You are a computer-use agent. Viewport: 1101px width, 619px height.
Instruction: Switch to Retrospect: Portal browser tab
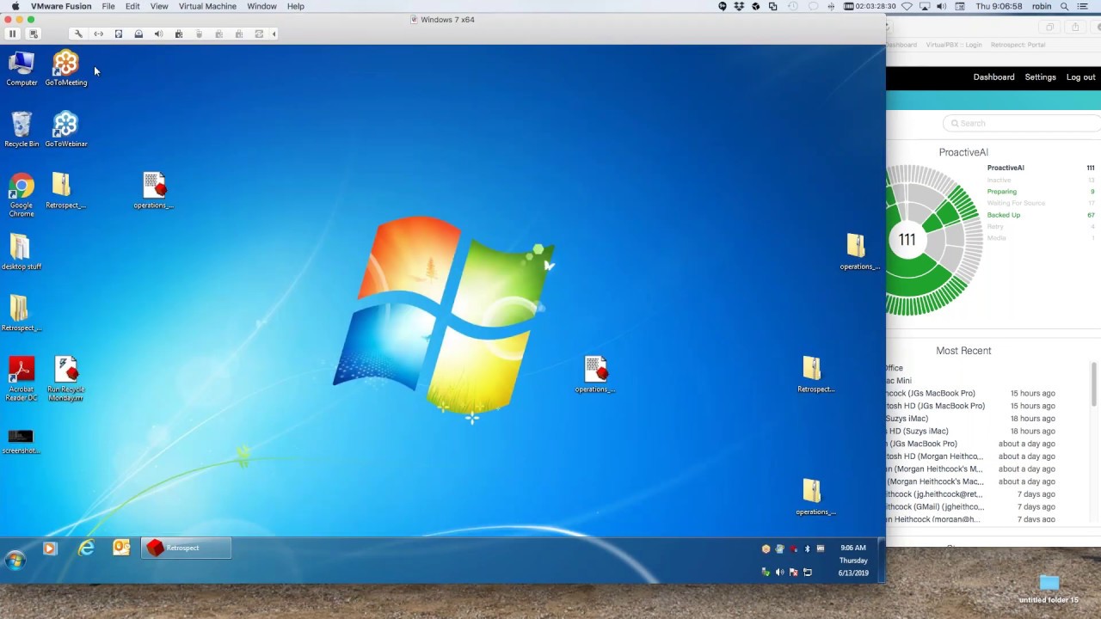click(1018, 45)
